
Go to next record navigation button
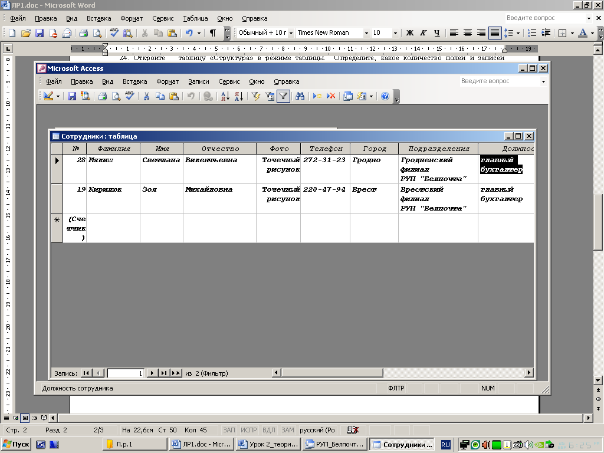(x=152, y=373)
